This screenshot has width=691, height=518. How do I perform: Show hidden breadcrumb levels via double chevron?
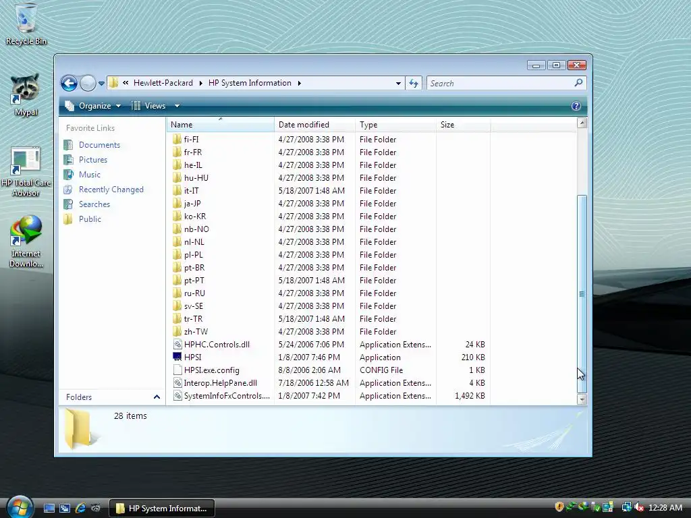point(126,83)
